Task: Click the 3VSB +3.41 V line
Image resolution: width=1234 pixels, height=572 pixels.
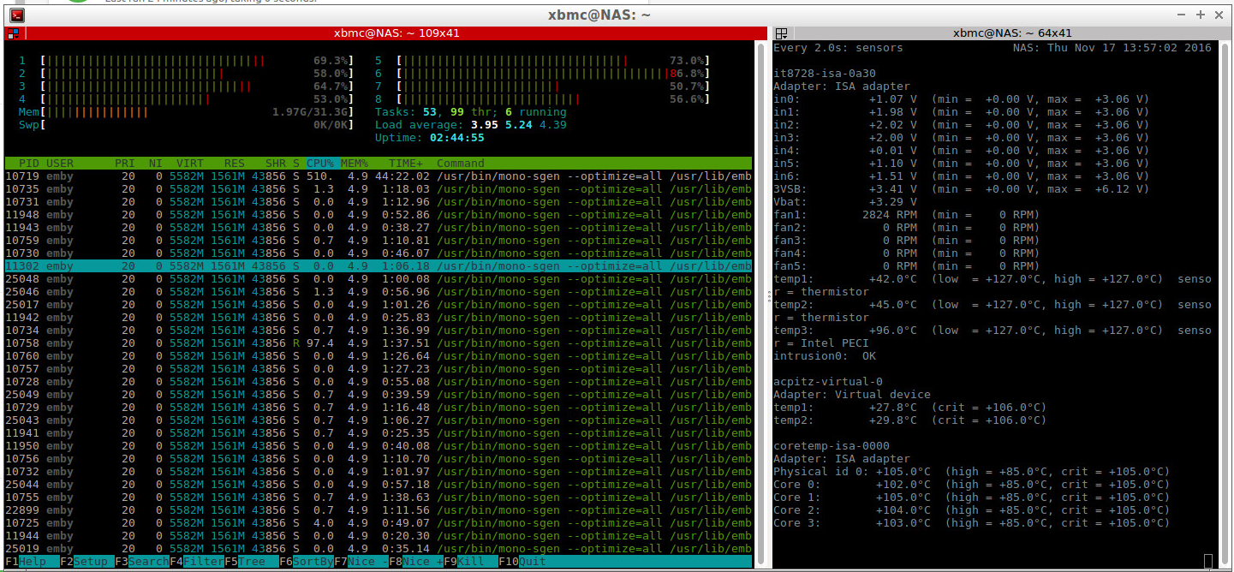Action: point(962,189)
